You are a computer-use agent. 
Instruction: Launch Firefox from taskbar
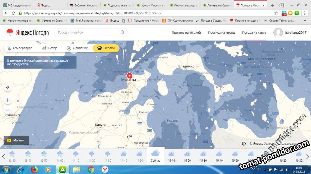click(x=34, y=170)
